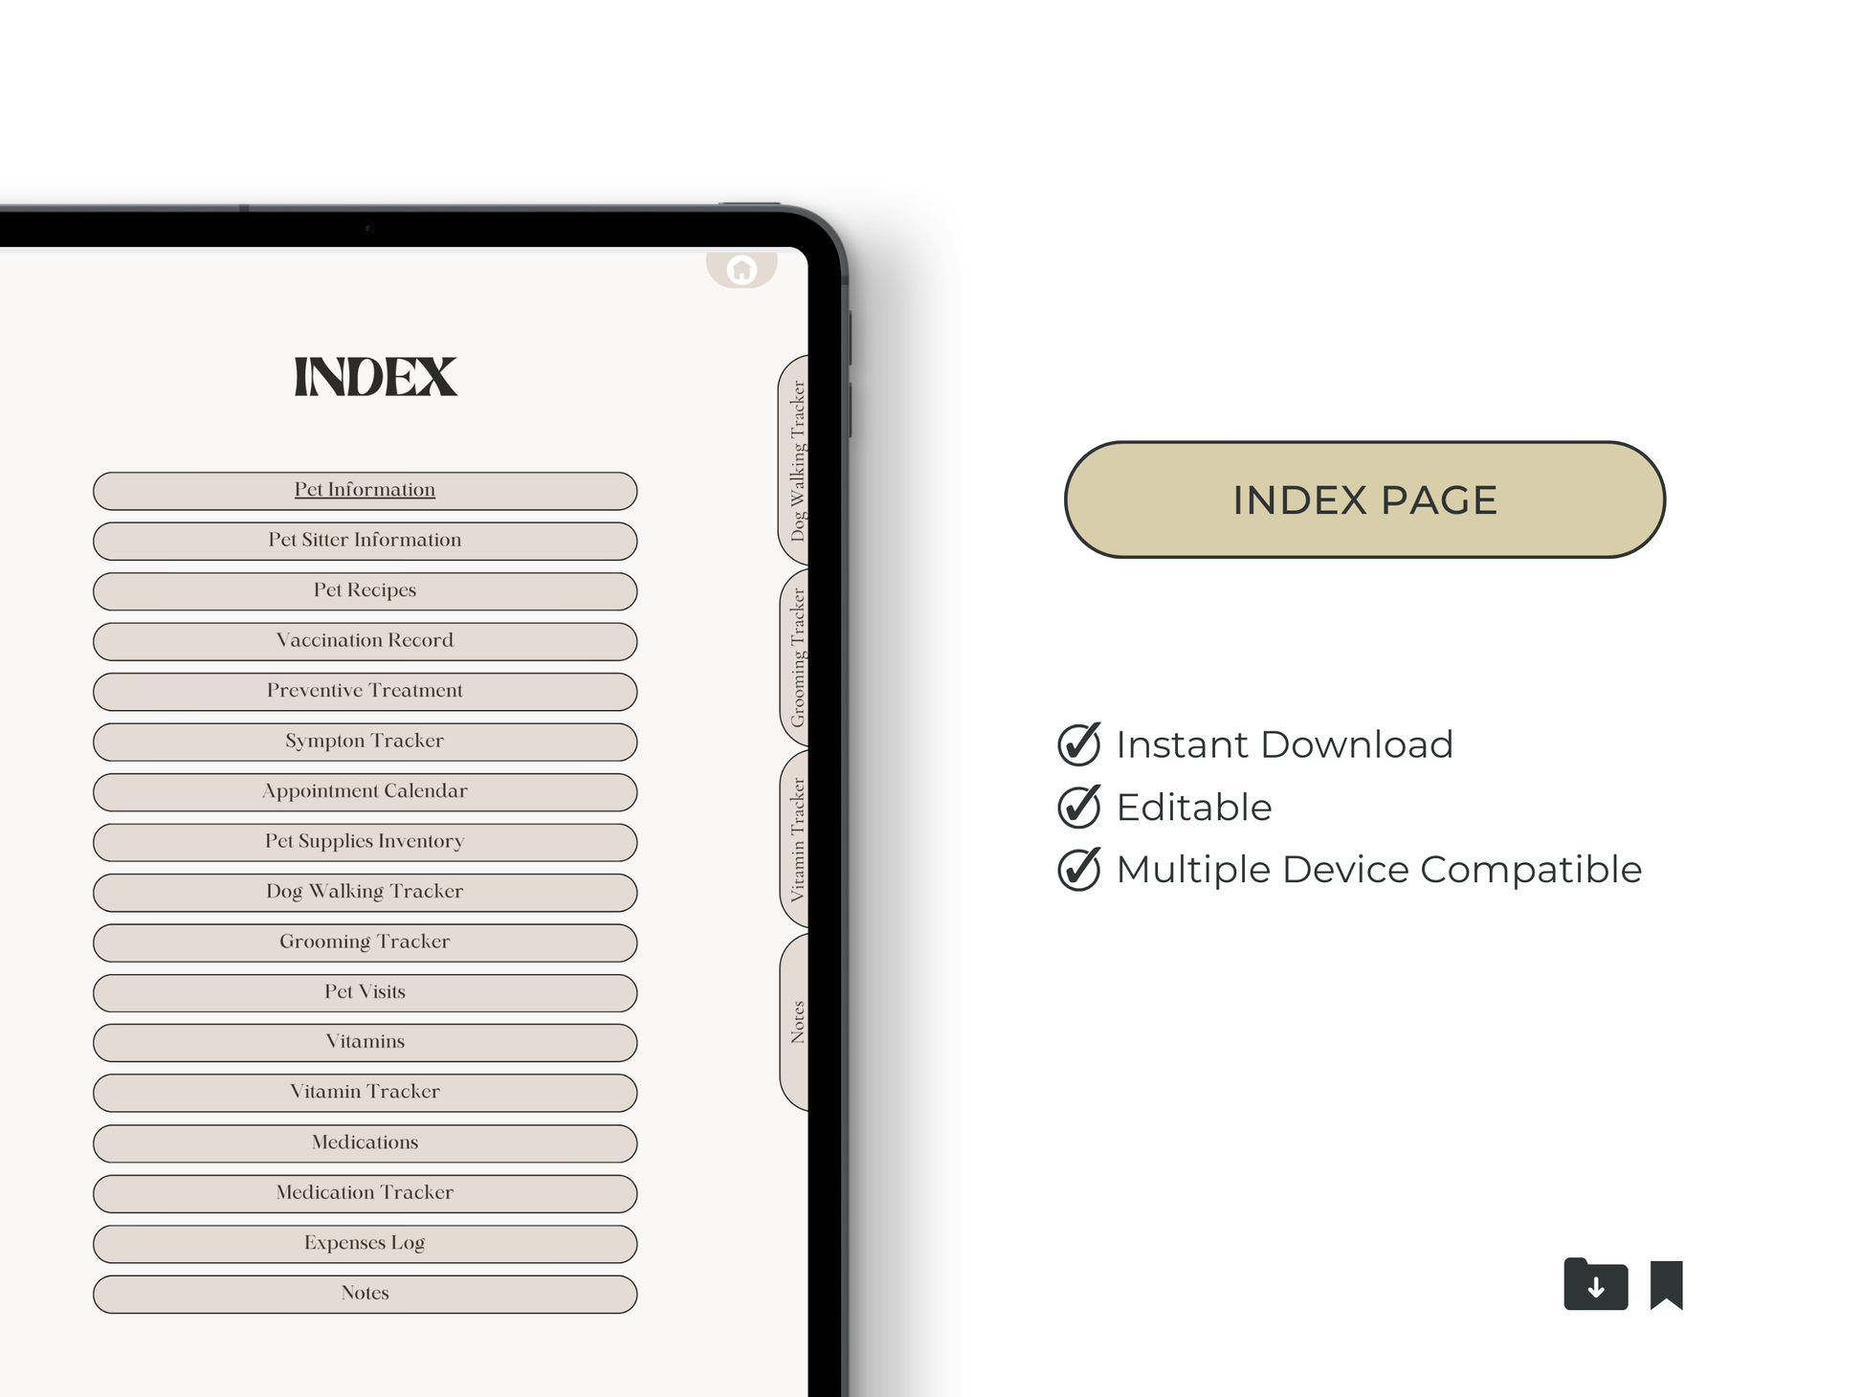Viewport: 1862px width, 1397px height.
Task: Click Sympton Tracker in index
Action: (x=365, y=742)
